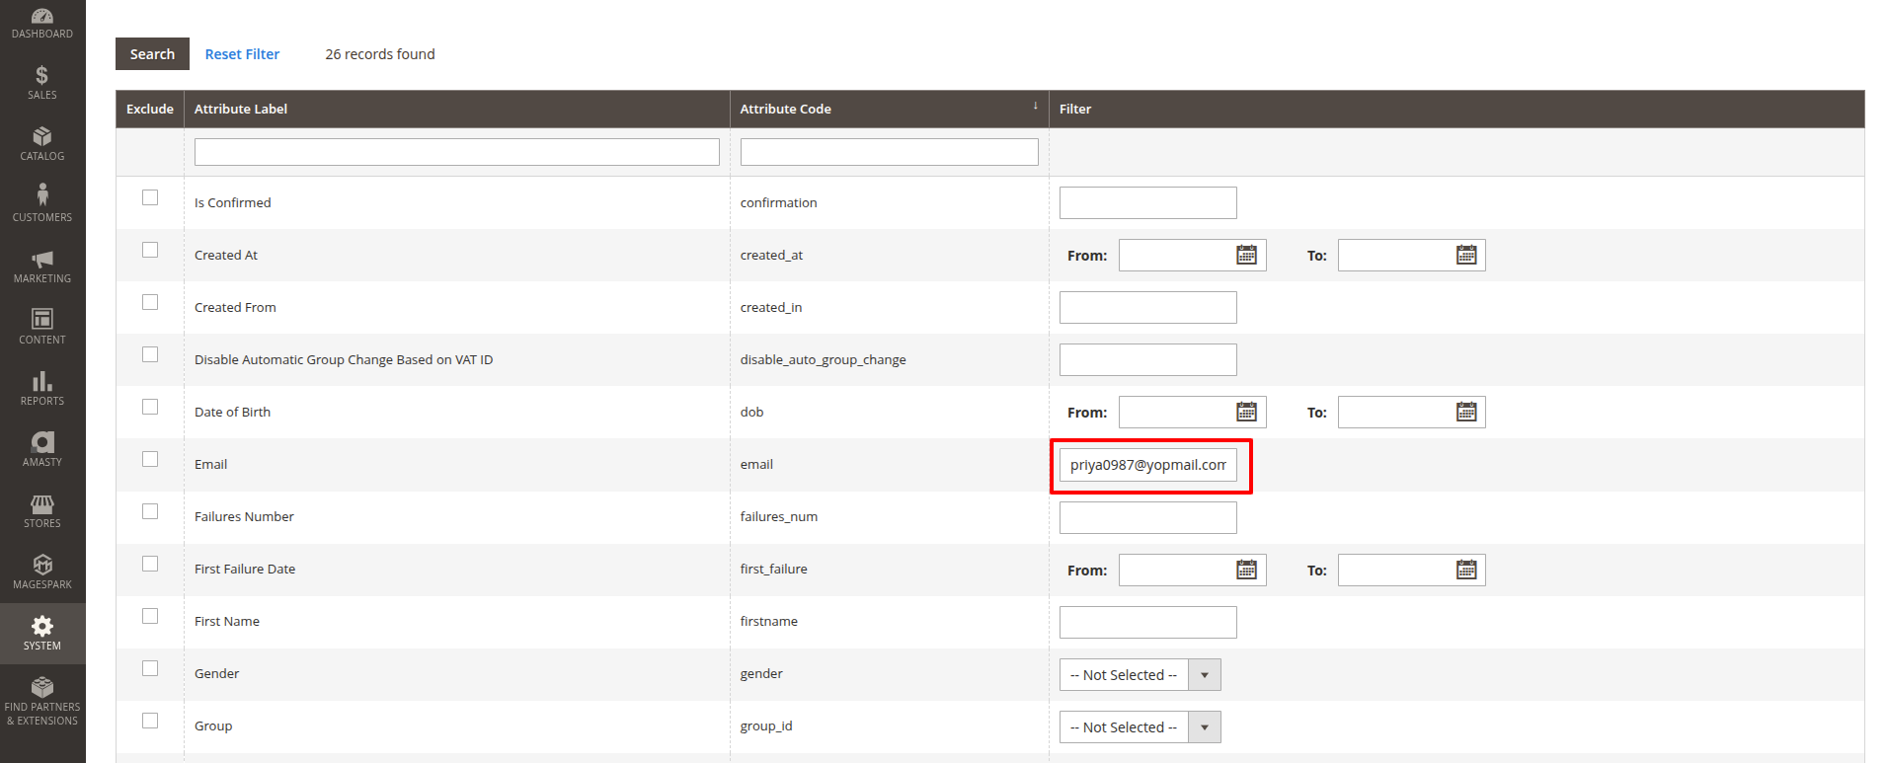
Task: Tick the Failures Number exclude checkbox
Action: coord(150,511)
